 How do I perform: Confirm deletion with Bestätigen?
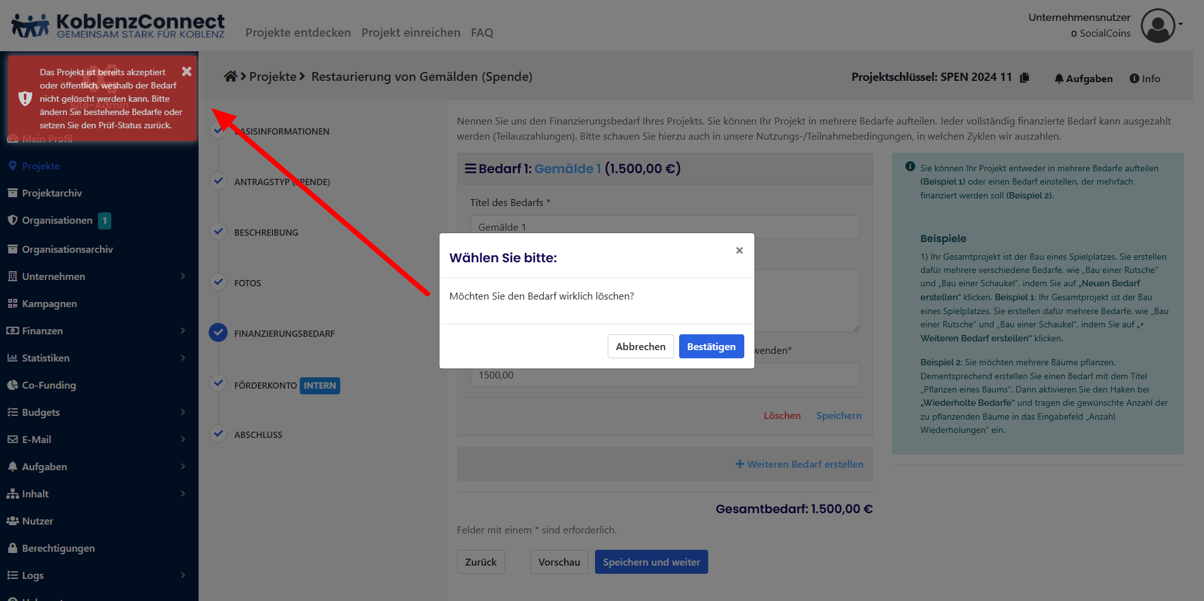711,346
